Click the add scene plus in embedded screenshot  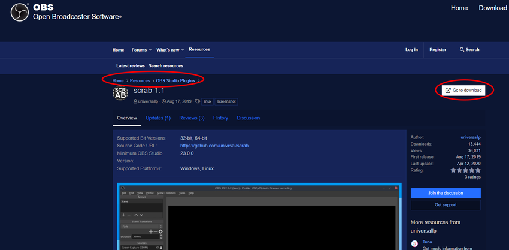pyautogui.click(x=123, y=215)
